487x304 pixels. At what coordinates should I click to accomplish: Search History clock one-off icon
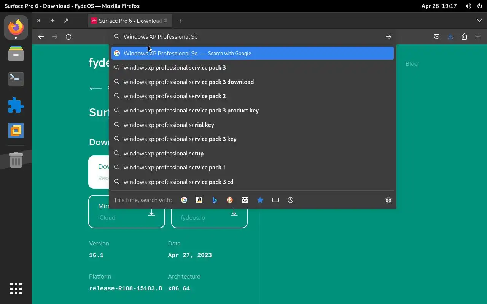tap(291, 200)
